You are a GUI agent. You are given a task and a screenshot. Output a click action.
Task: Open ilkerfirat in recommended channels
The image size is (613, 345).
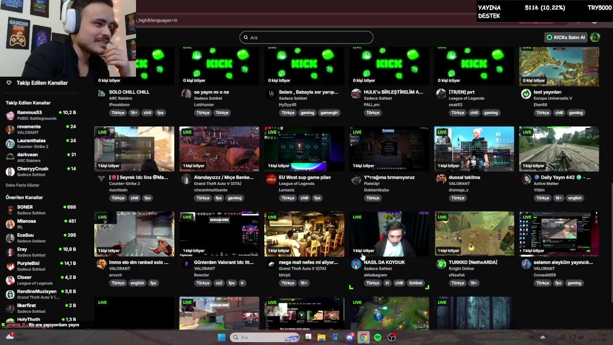[x=26, y=305]
